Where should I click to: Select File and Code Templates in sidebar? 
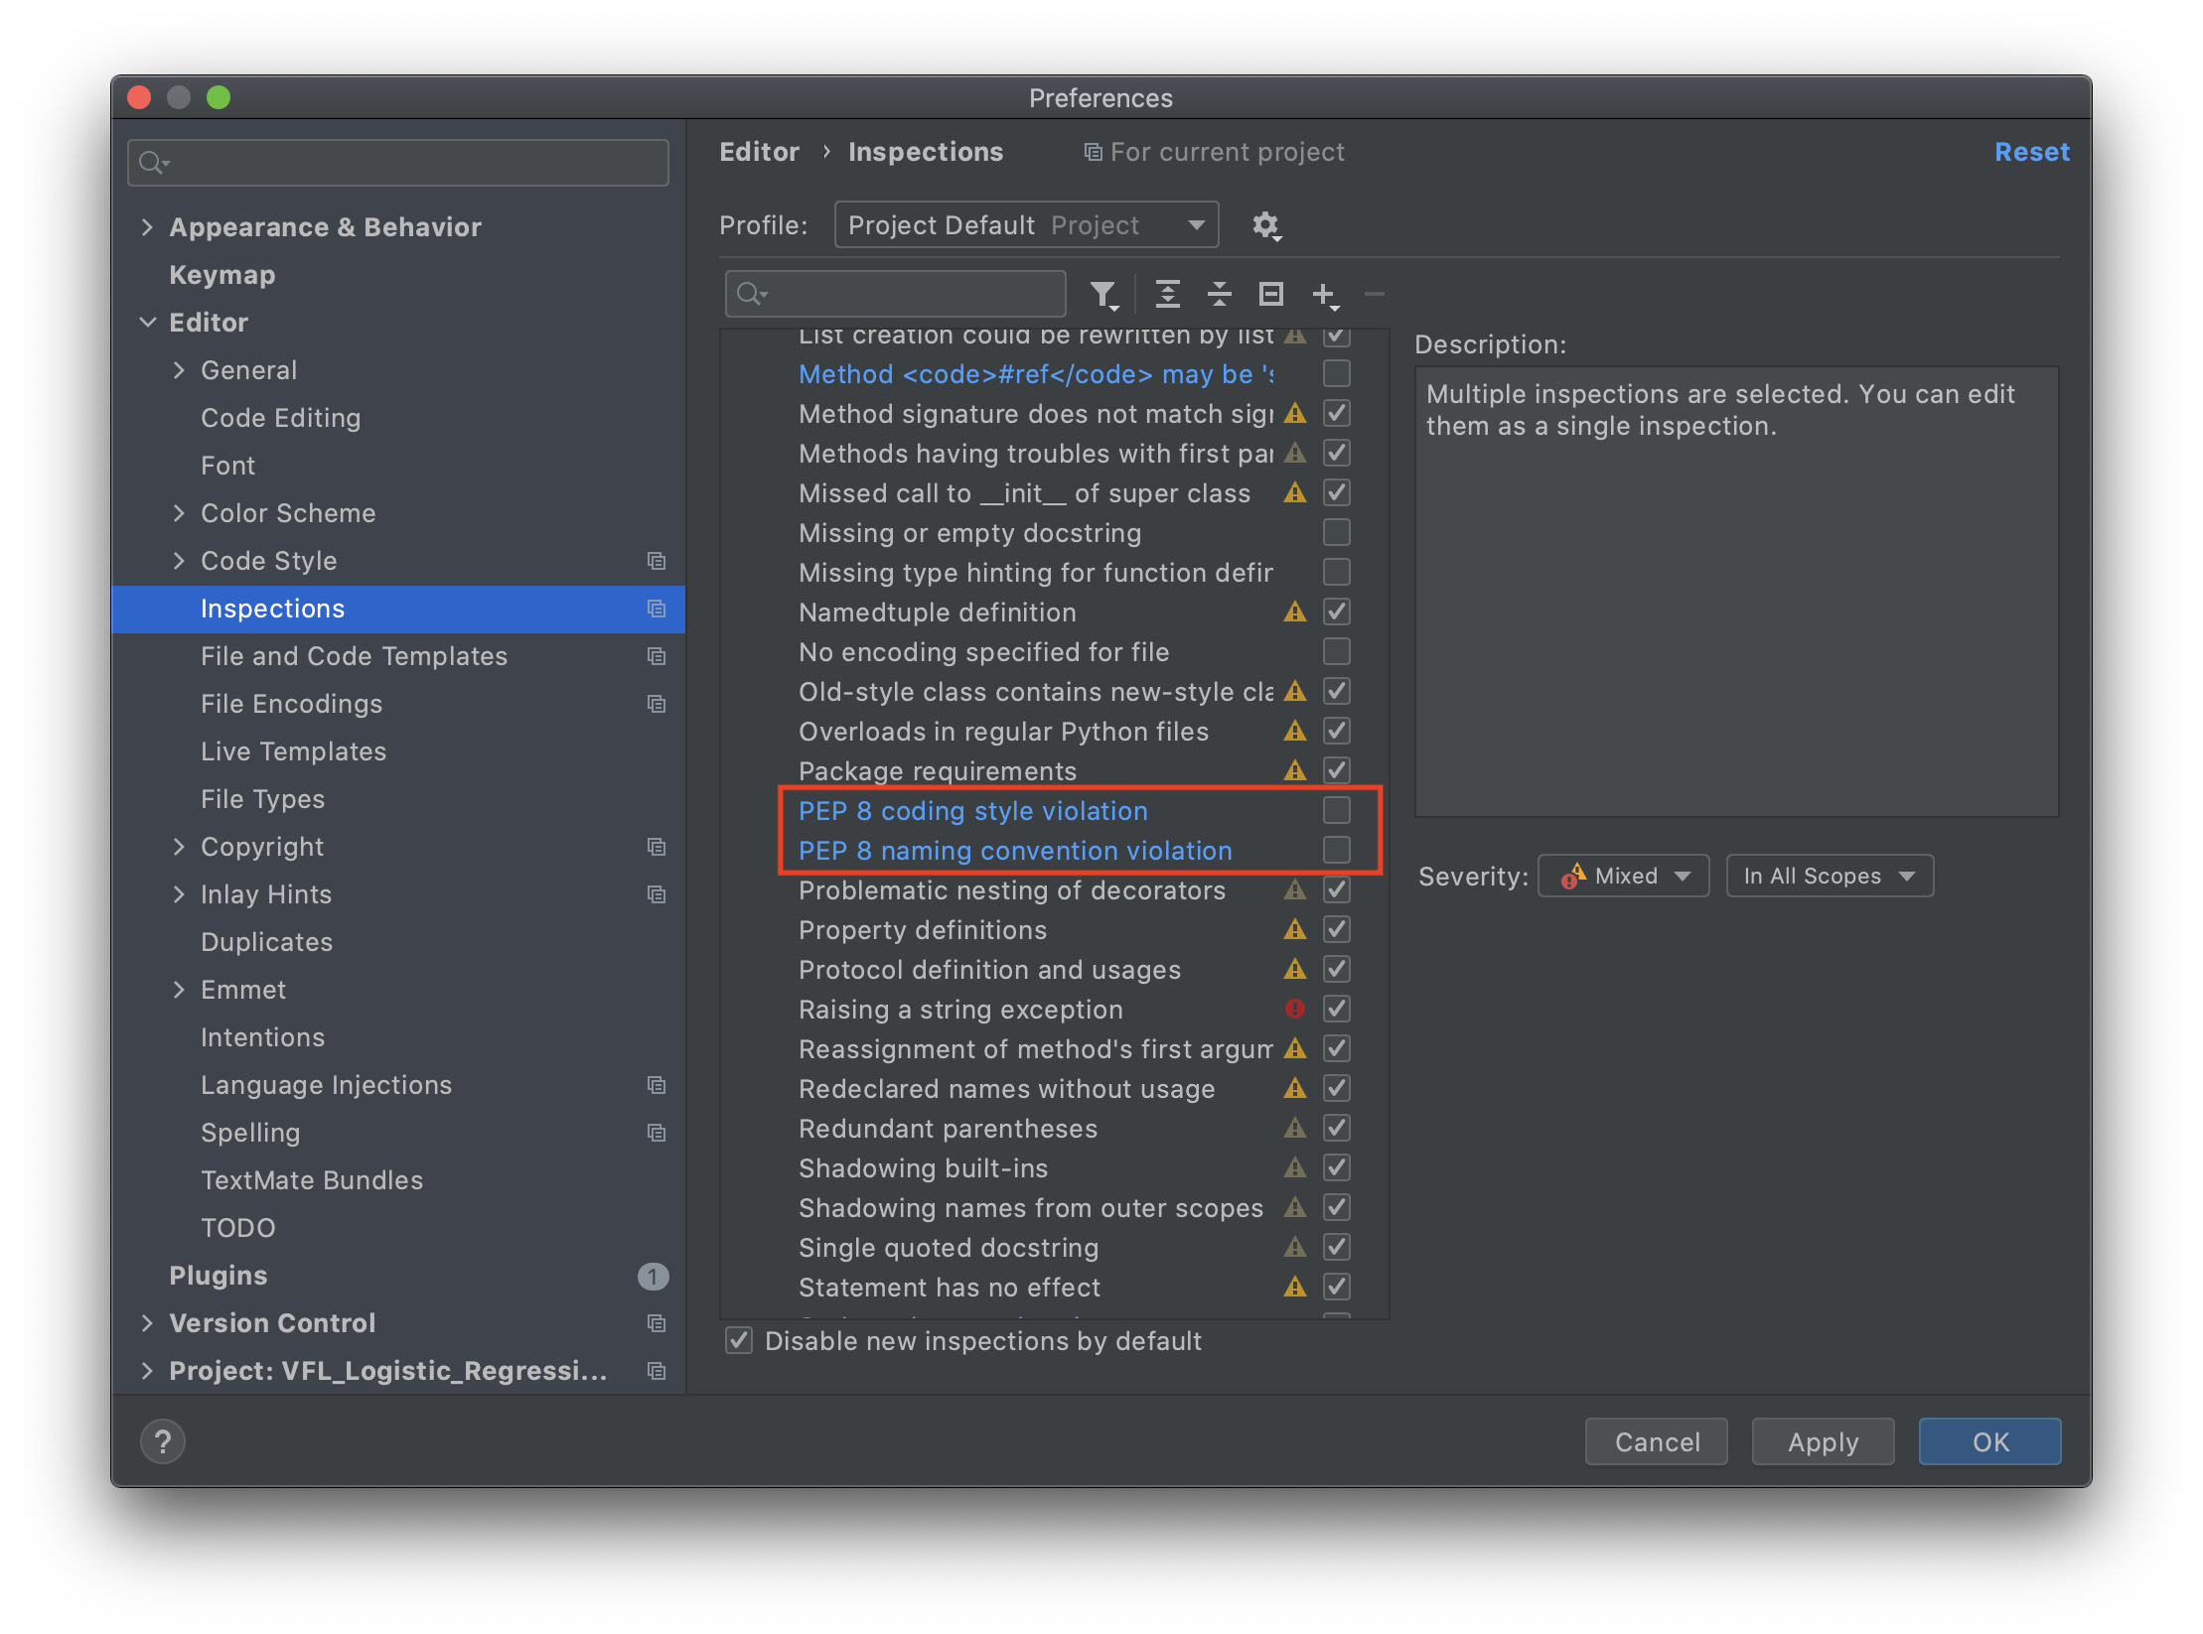click(x=354, y=656)
